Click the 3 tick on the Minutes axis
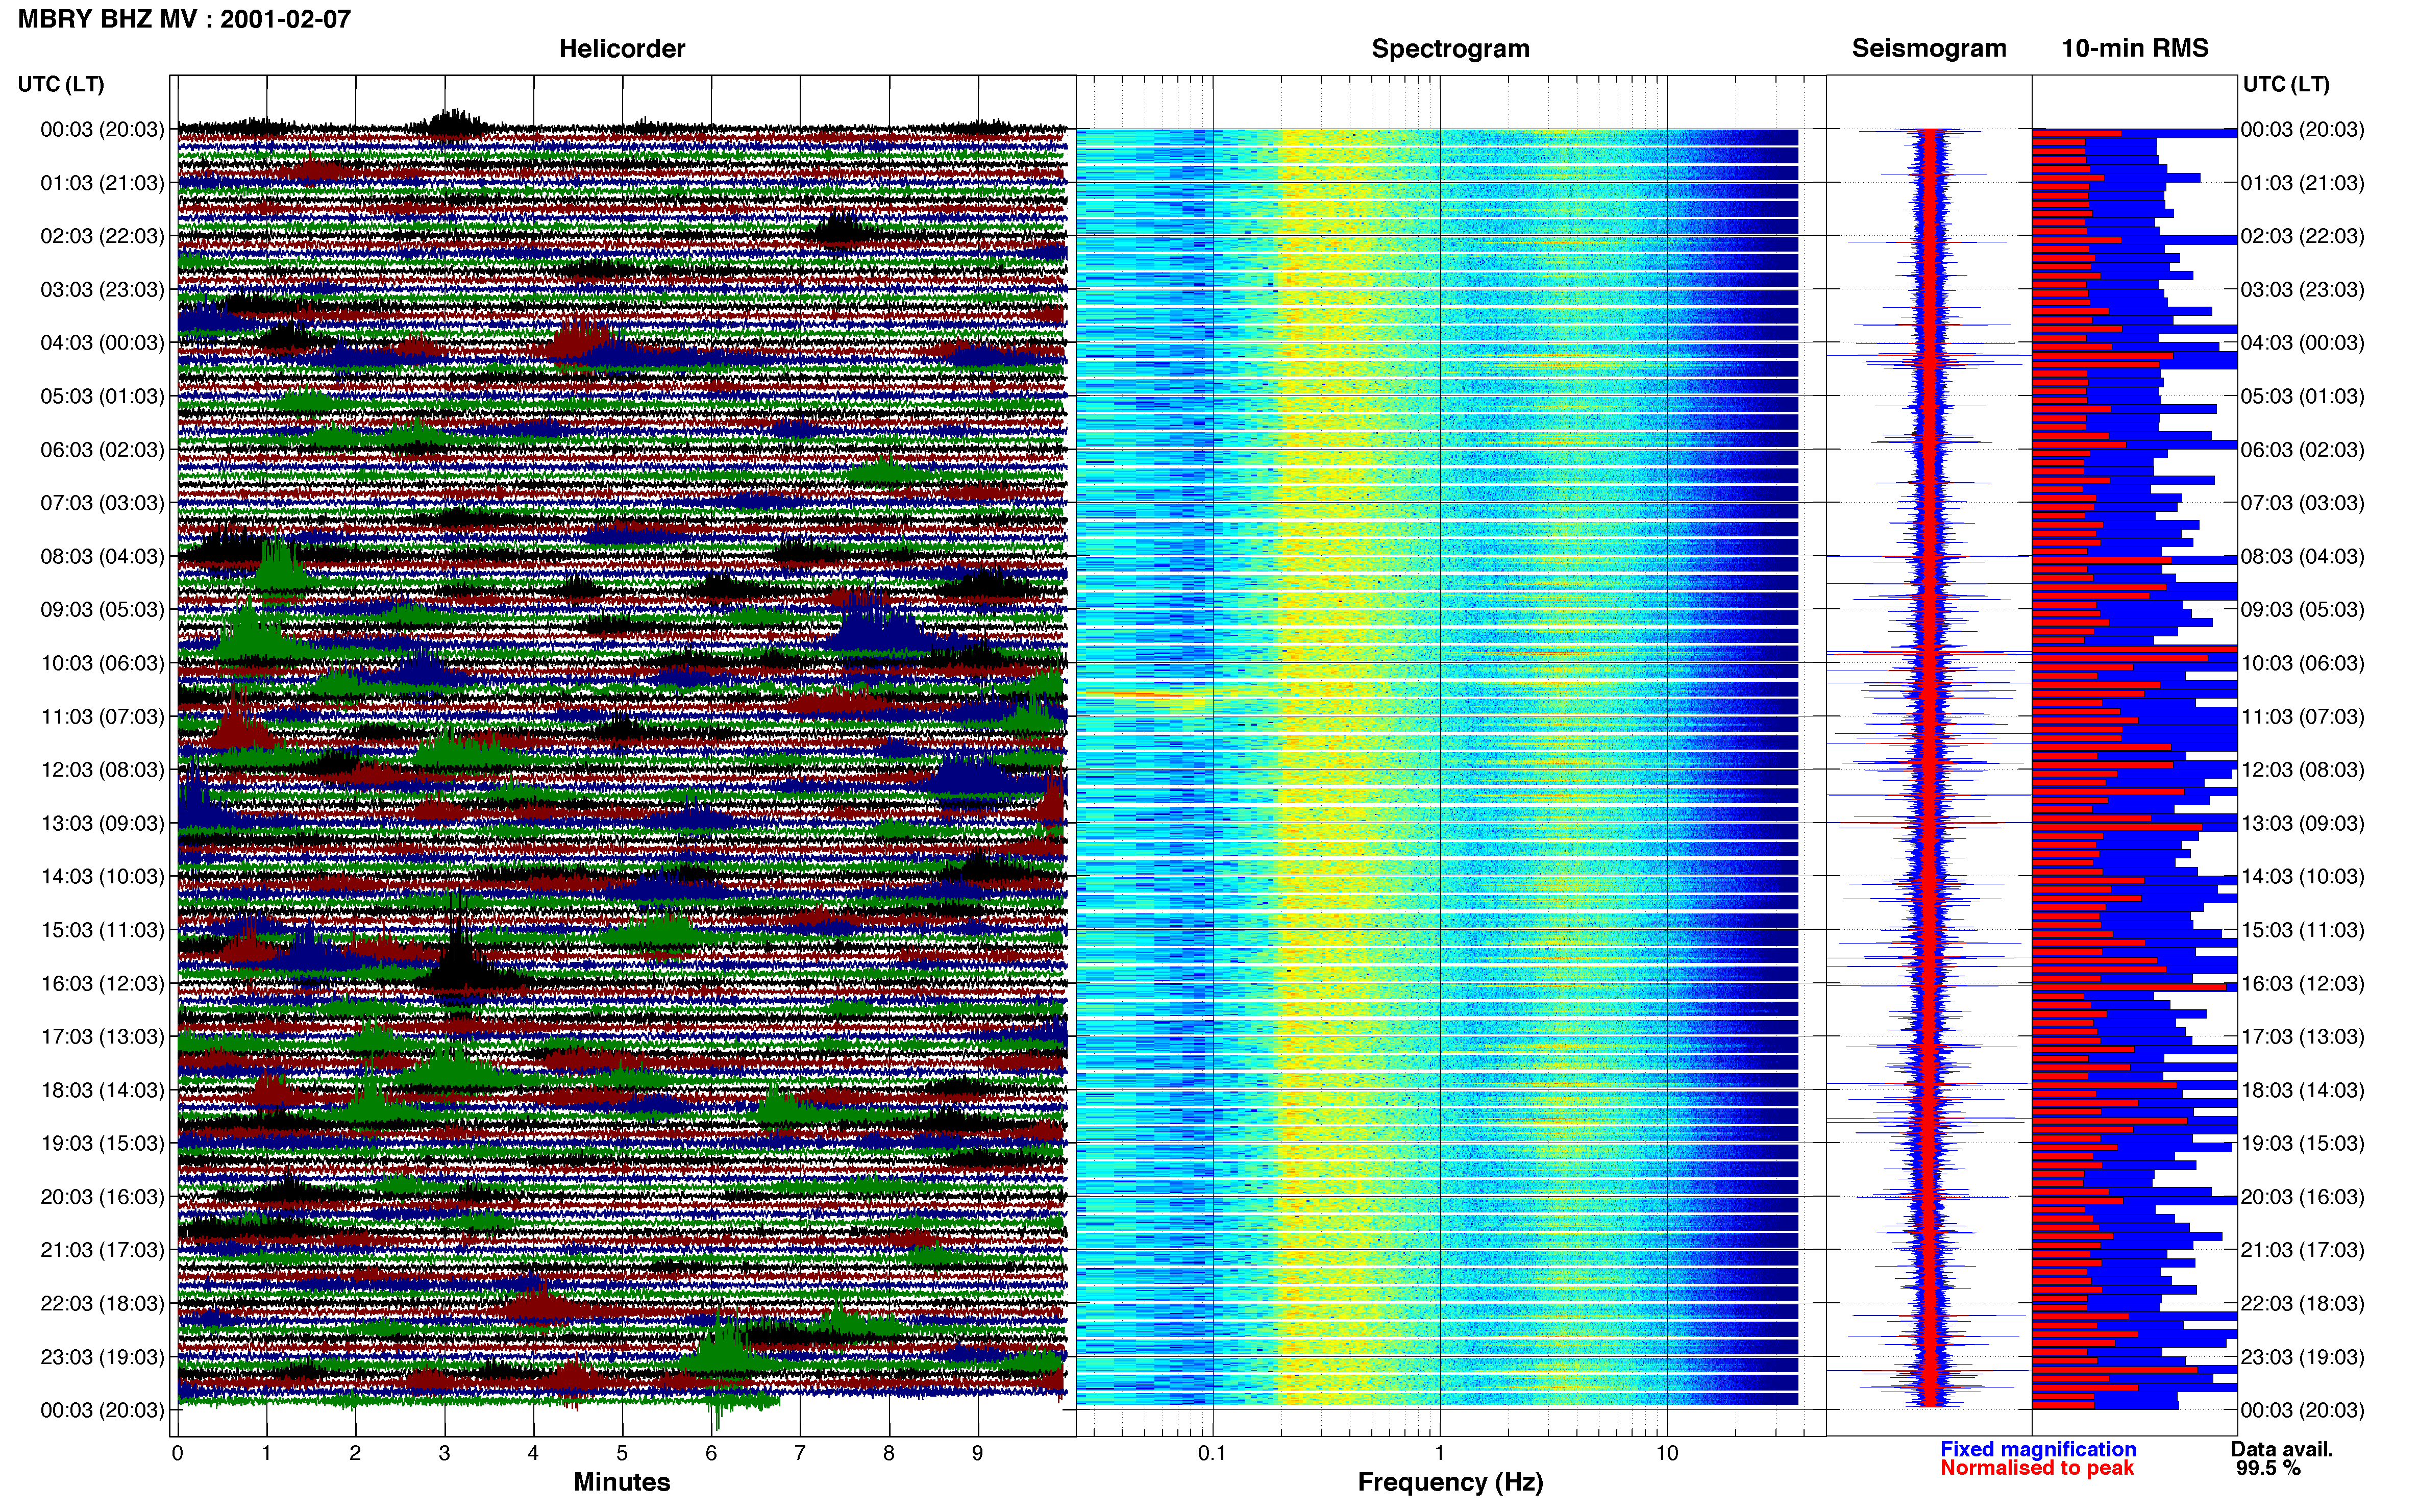2419x1512 pixels. [444, 1453]
